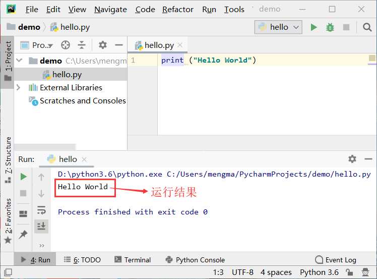
Task: Collapse all in project panel toolbar
Action: pyautogui.click(x=82, y=45)
